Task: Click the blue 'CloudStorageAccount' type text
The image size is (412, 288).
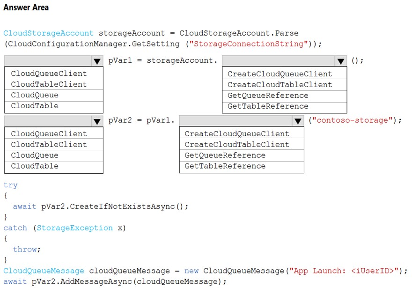Action: coord(48,33)
